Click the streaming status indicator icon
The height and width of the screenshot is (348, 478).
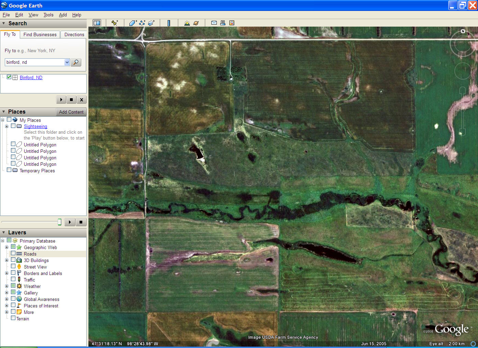[x=473, y=344]
